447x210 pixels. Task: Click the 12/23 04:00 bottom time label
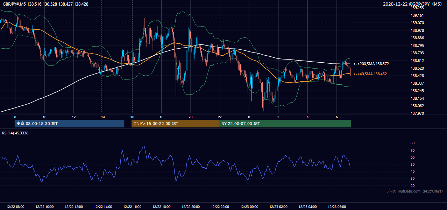point(307,207)
